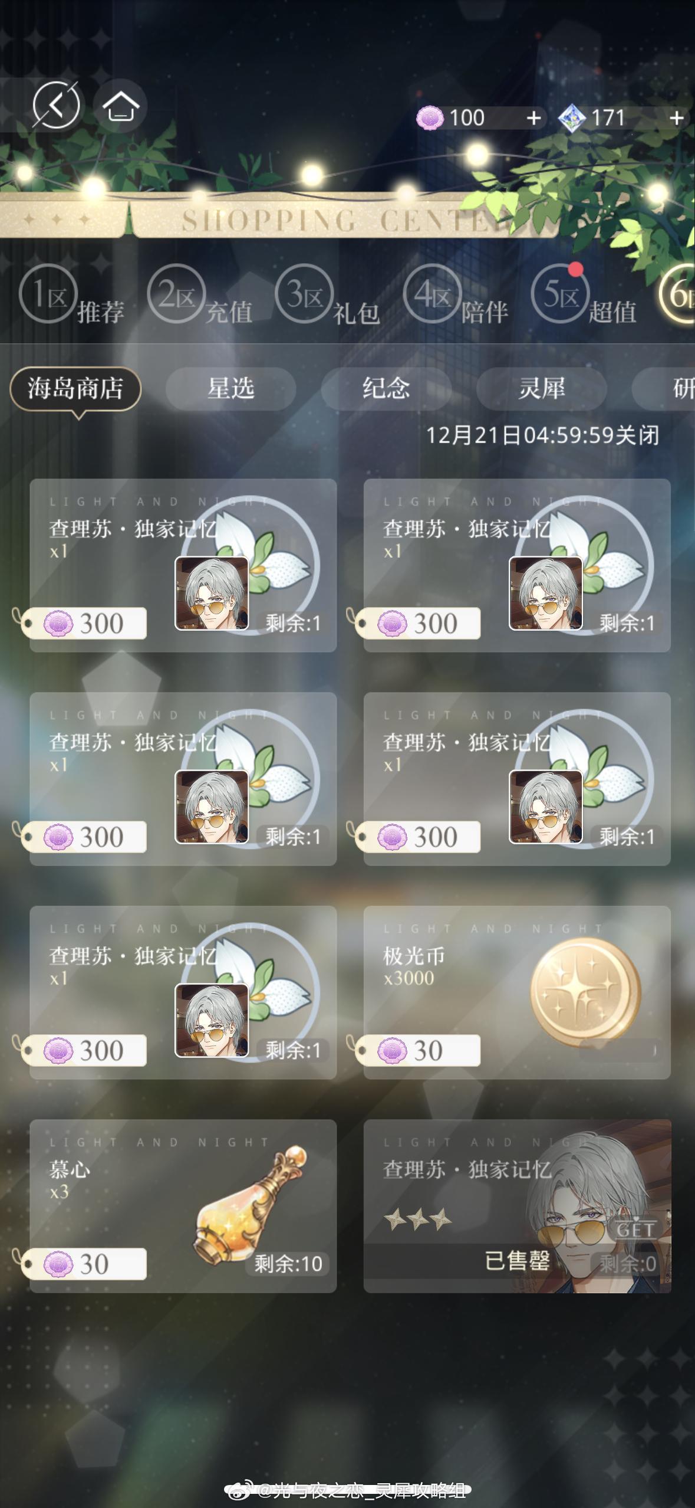695x1508 pixels.
Task: Select the 海岛商店 category
Action: point(75,389)
